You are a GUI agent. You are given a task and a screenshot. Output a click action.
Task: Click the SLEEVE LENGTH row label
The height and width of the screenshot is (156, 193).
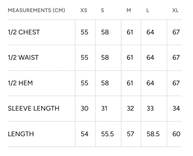point(34,108)
